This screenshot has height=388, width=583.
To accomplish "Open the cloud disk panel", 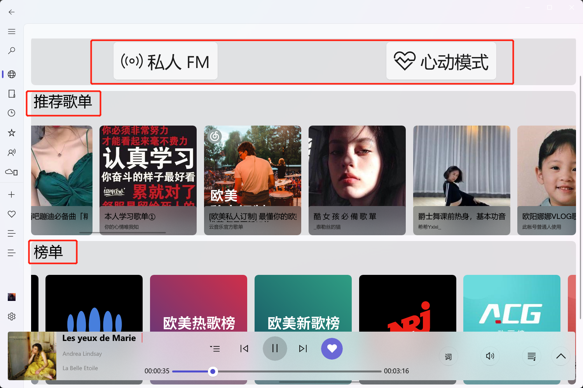I will click(12, 172).
